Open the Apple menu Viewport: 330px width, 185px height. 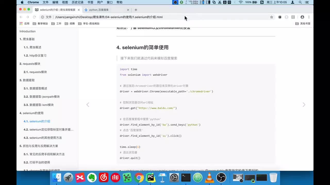[x=22, y=2]
